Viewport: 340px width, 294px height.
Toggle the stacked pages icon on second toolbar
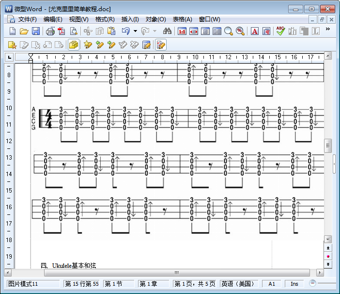pos(74,45)
